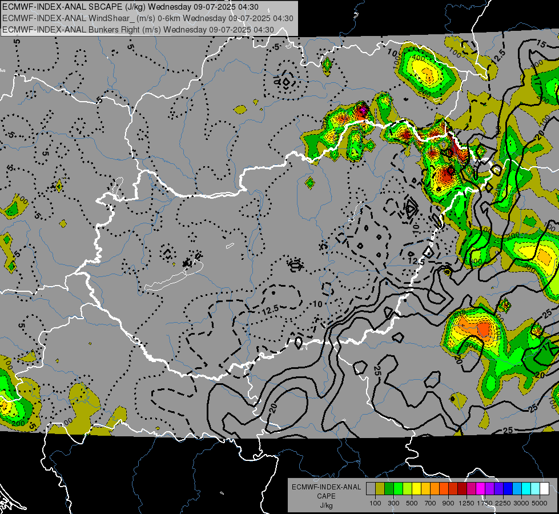Click the legend tick label 500
Image resolution: width=559 pixels, height=514 pixels.
412,503
